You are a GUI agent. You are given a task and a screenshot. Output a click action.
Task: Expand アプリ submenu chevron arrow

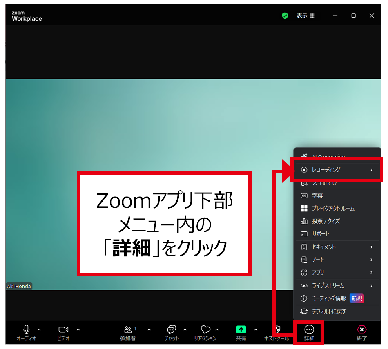click(371, 273)
